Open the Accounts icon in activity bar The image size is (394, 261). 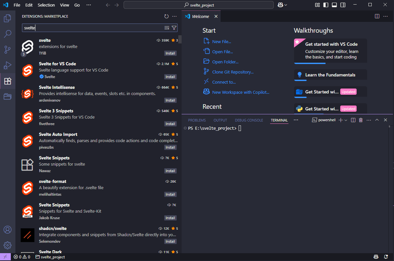tap(8, 230)
